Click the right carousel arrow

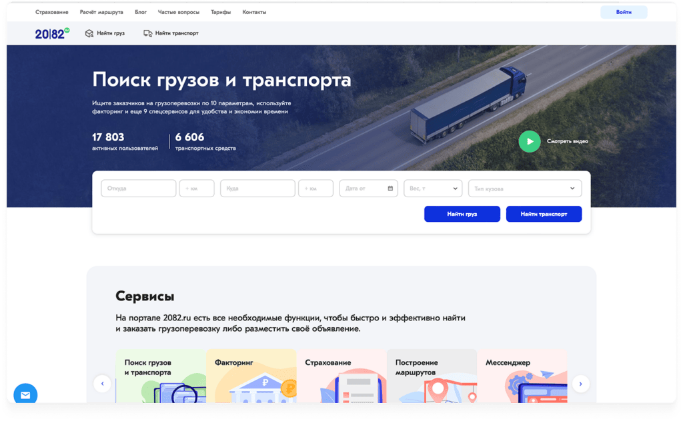[x=581, y=384]
